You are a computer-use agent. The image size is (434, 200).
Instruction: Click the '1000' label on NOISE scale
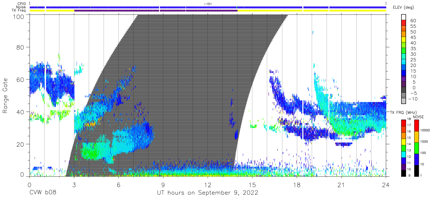coord(424,142)
